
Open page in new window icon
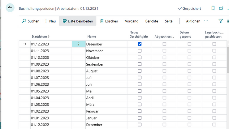(x=221, y=8)
